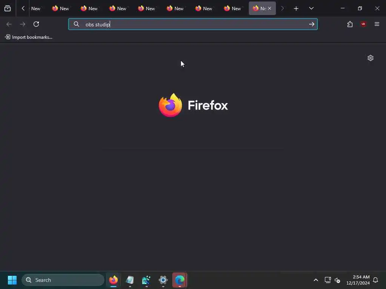The height and width of the screenshot is (289, 386).
Task: Open the uBlock Origin extension icon
Action: point(363,24)
